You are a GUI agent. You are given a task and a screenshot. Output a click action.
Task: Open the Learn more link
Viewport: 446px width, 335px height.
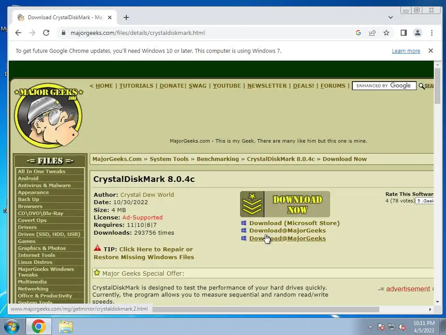click(406, 51)
